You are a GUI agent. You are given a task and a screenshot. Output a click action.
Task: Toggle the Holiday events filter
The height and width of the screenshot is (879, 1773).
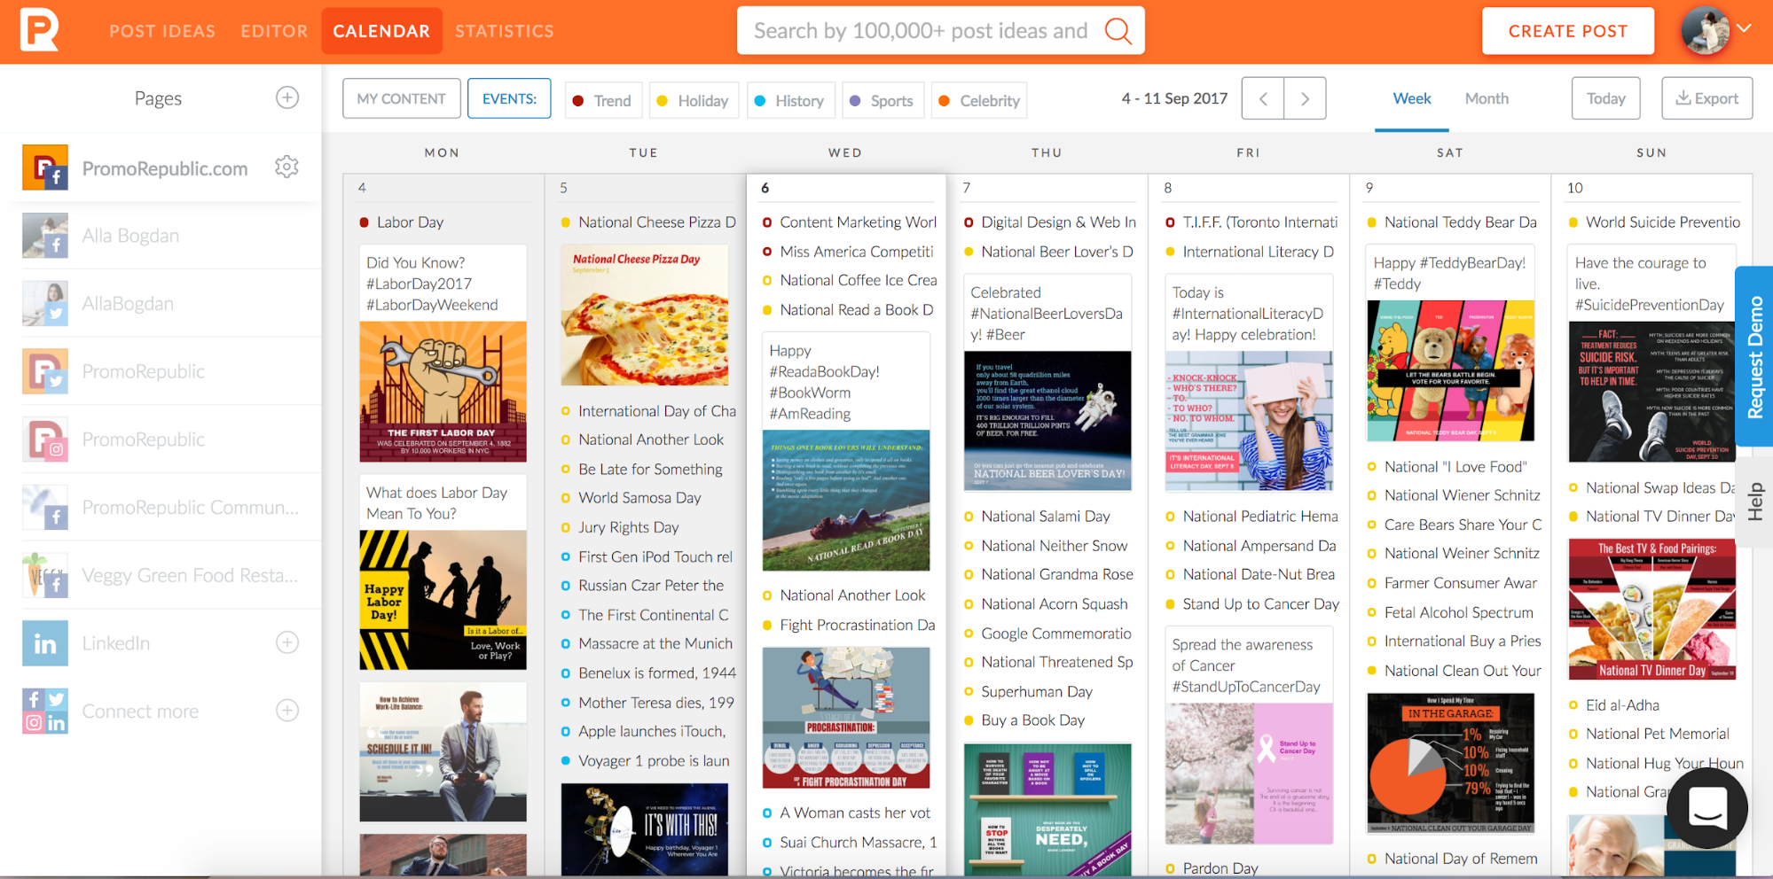(694, 100)
